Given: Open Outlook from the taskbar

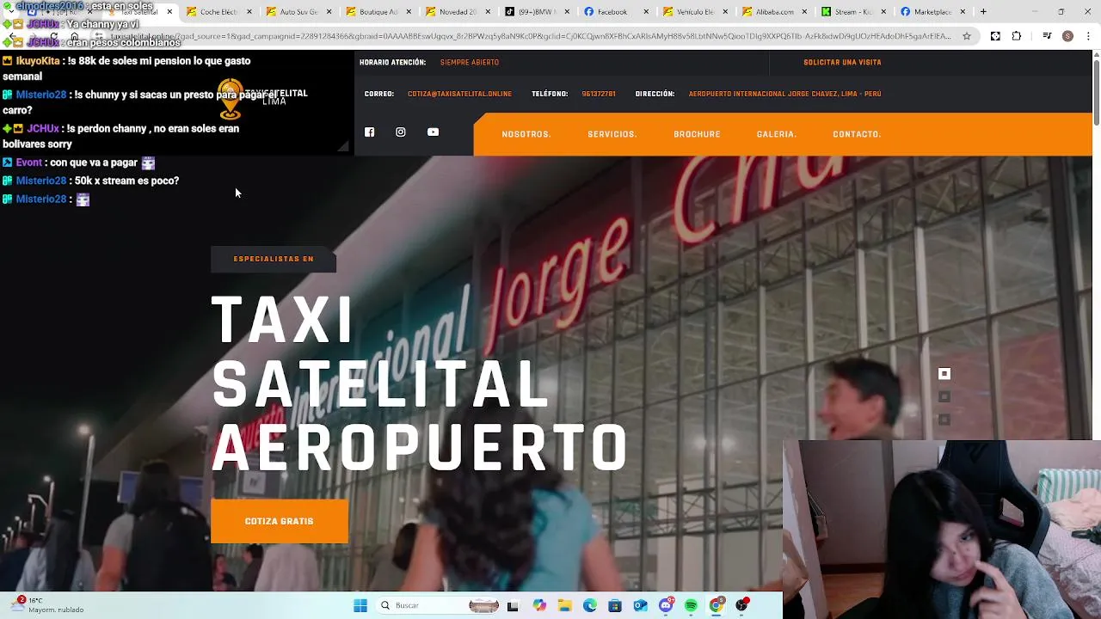Looking at the screenshot, I should click(x=641, y=605).
